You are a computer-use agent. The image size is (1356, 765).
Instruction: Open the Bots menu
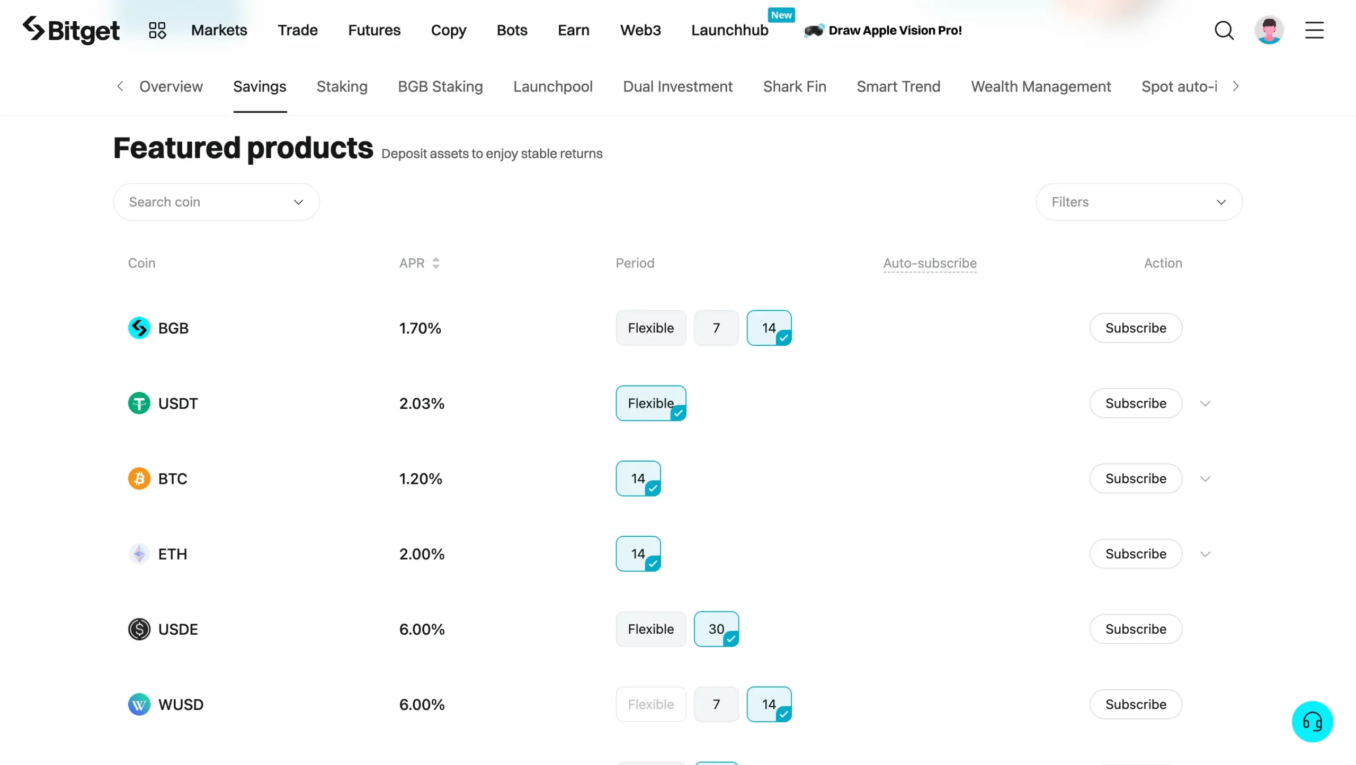pos(512,30)
